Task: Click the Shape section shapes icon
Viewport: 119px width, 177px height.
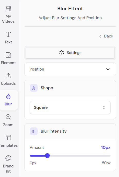Action: click(34, 88)
